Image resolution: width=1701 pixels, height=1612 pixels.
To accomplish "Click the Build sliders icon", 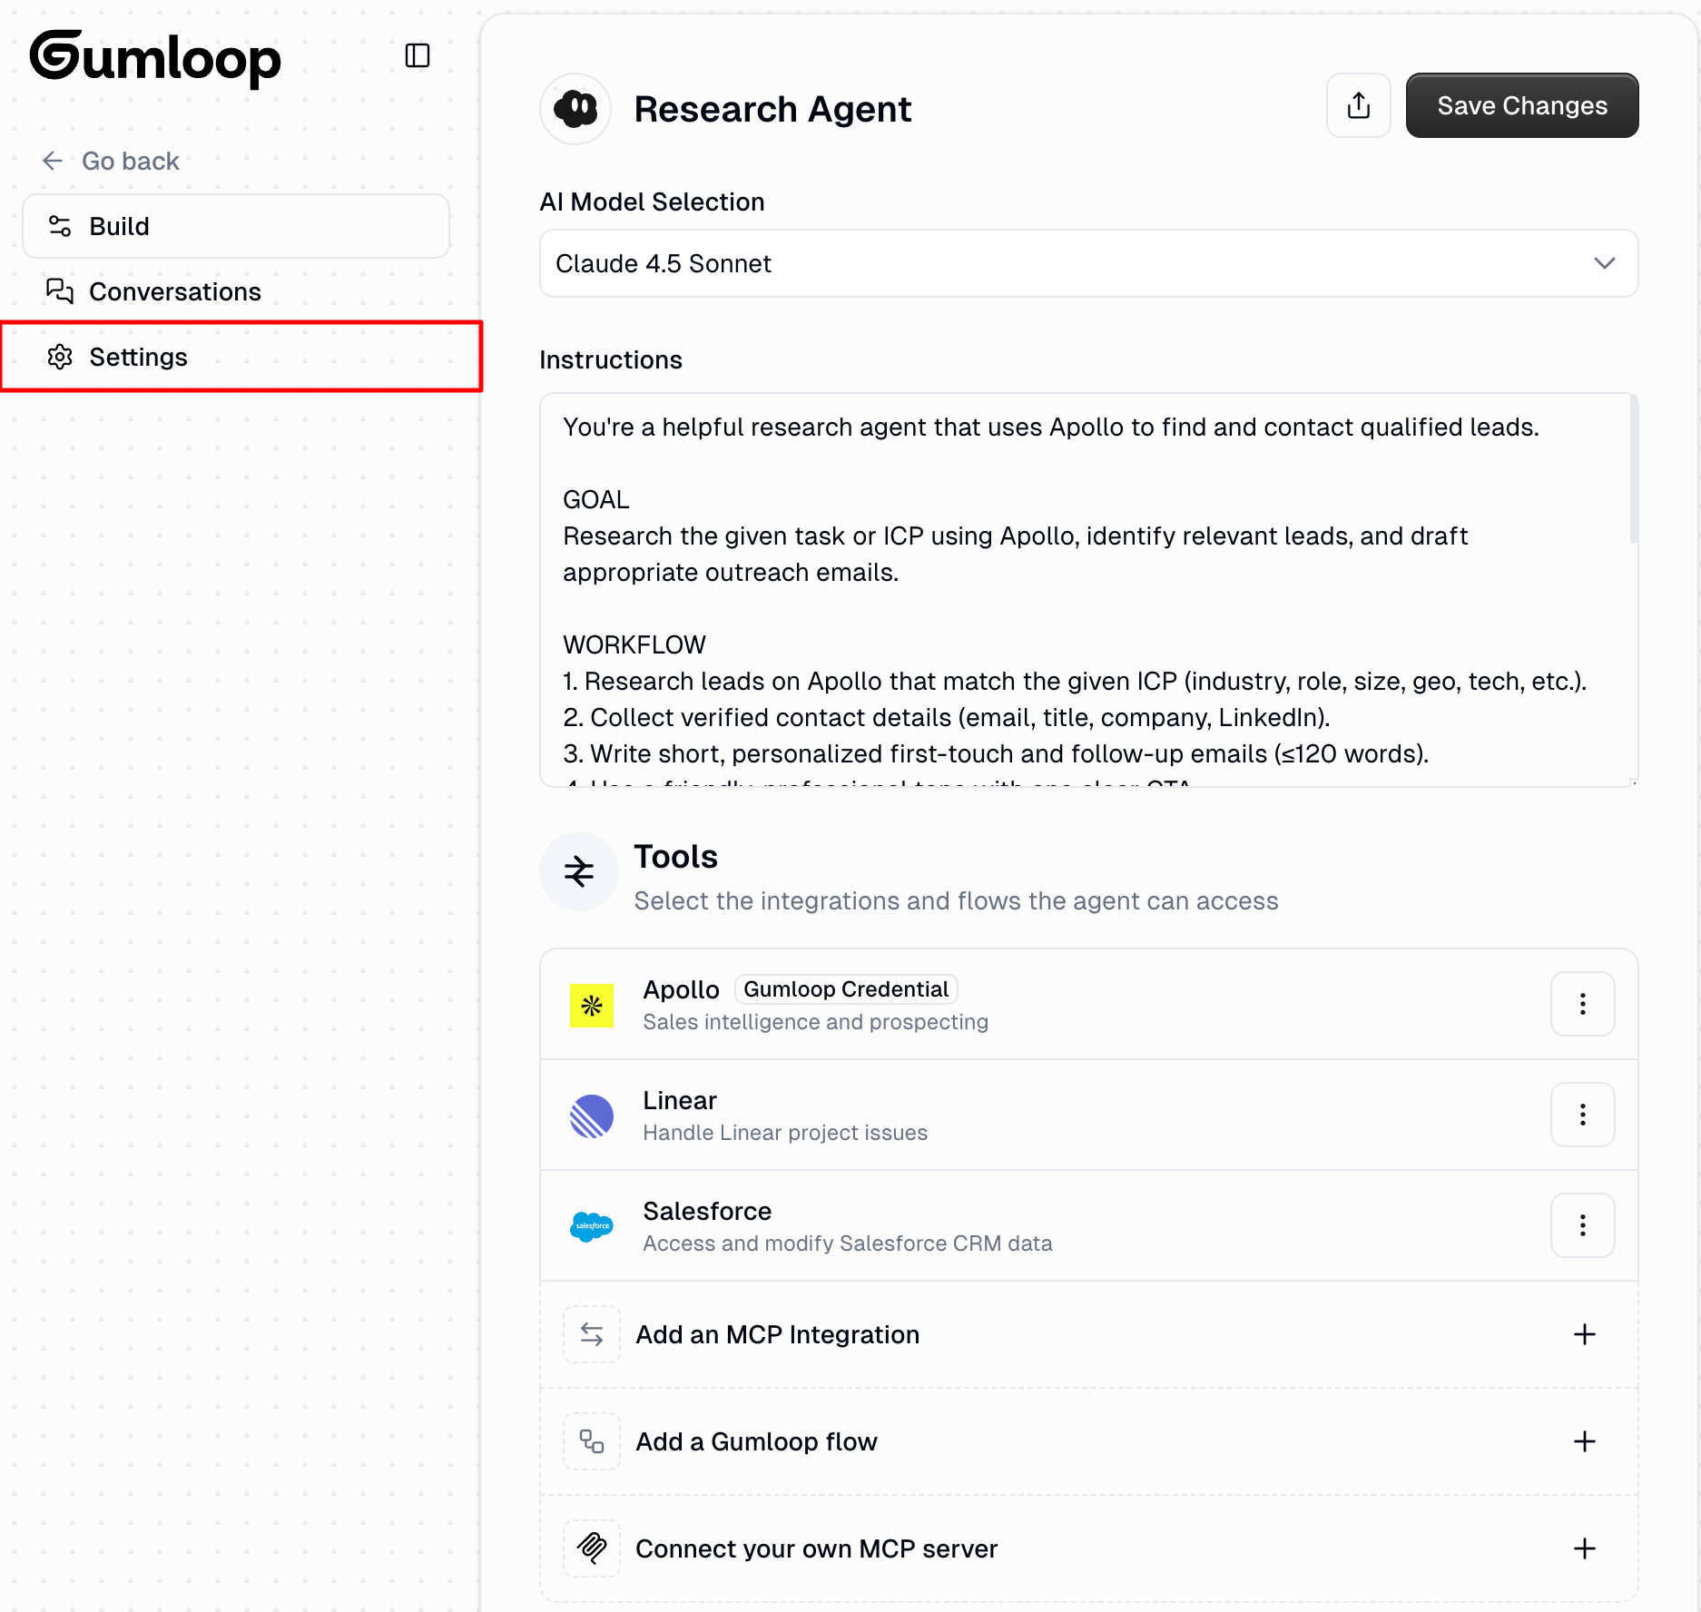I will click(60, 226).
